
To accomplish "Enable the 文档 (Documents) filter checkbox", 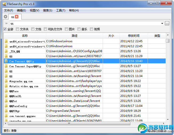I will 33,29.
